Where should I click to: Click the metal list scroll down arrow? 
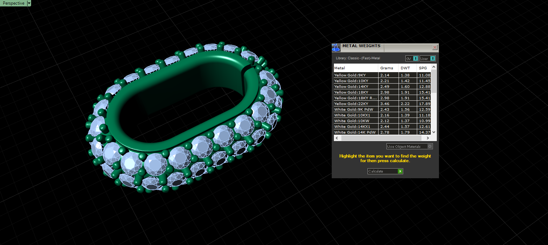click(434, 132)
